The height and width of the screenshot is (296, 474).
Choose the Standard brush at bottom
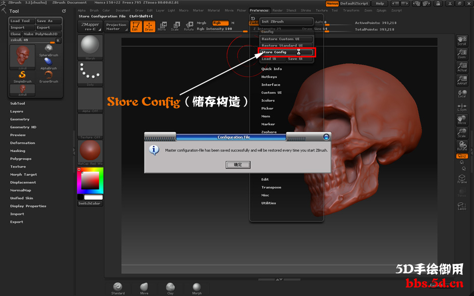click(x=117, y=288)
